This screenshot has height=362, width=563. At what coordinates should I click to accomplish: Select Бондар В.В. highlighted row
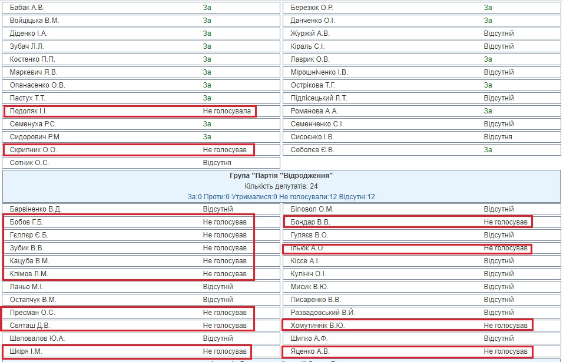[x=407, y=222]
